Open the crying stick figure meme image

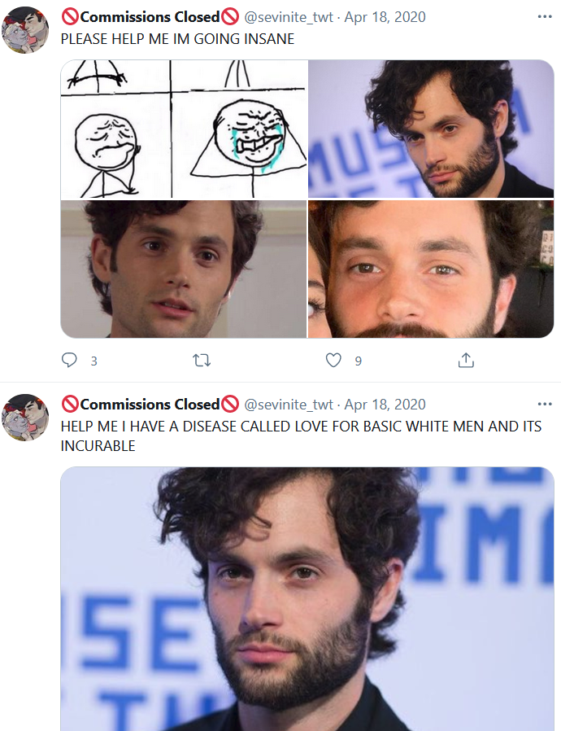coord(184,129)
